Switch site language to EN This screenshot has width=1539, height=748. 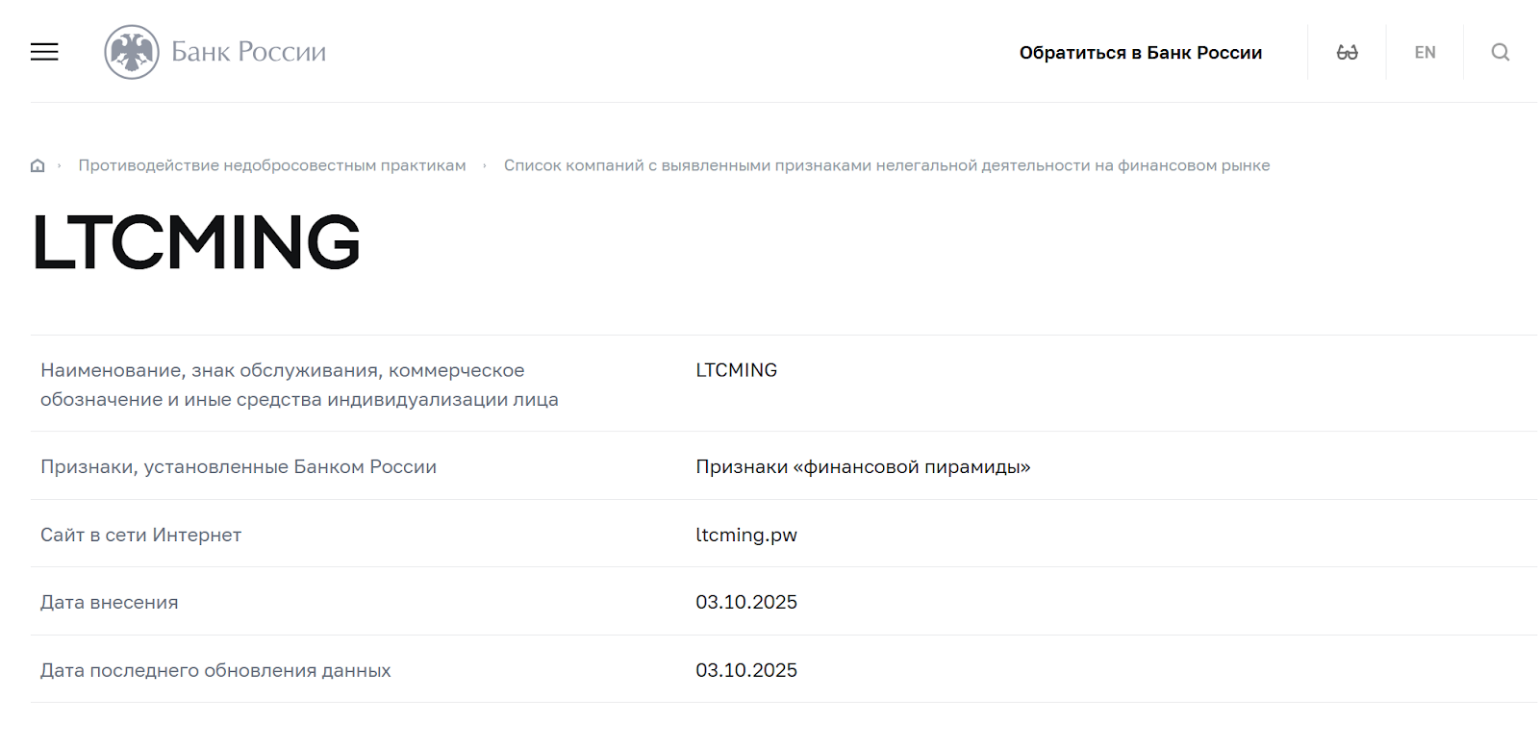click(x=1425, y=53)
